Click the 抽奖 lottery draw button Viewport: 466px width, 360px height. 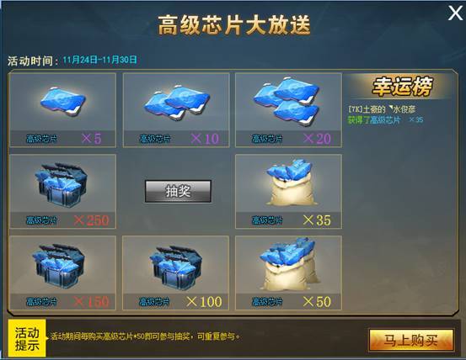[x=178, y=191]
